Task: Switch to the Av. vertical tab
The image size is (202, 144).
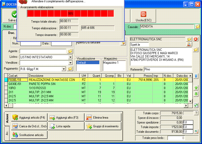Action: (7, 133)
